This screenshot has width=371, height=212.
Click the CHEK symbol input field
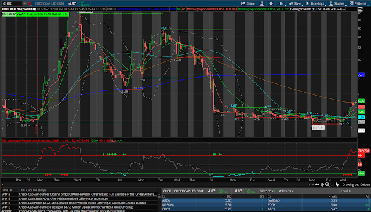[12, 3]
